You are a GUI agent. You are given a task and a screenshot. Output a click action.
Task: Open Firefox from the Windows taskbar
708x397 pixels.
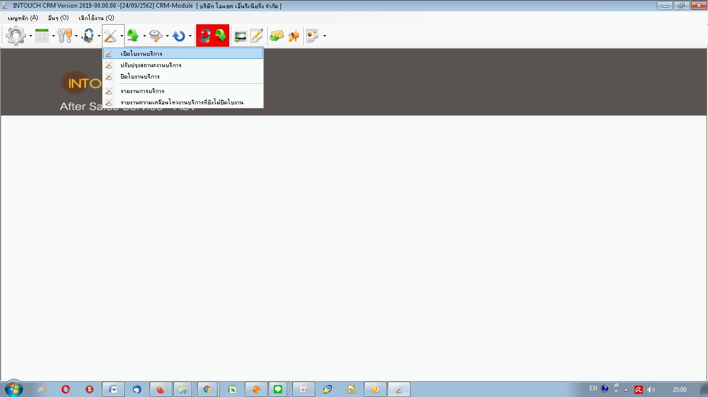(x=160, y=389)
